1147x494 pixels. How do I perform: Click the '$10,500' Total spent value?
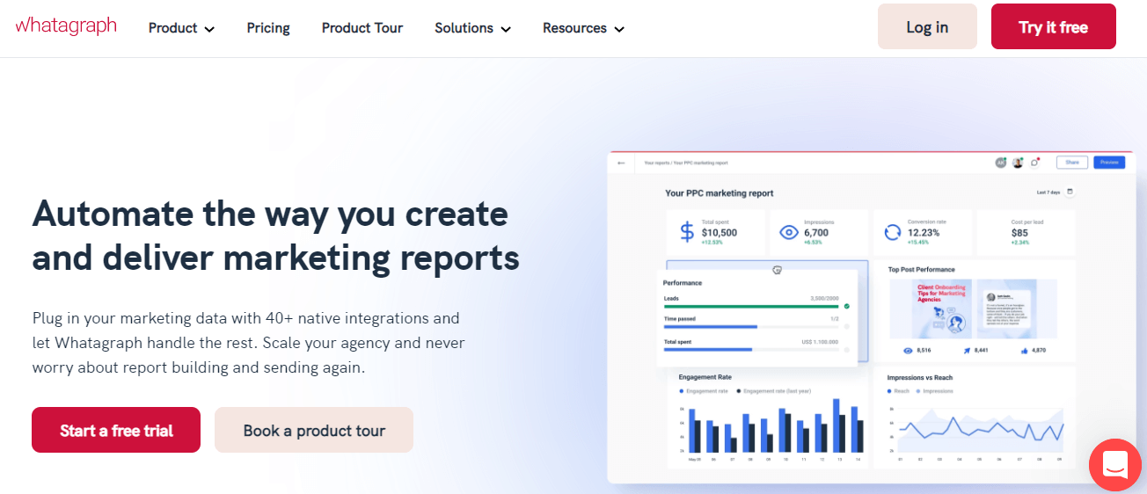point(720,233)
